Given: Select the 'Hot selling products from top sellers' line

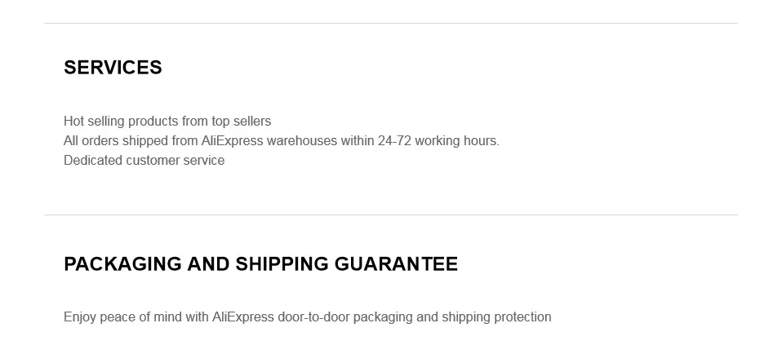Looking at the screenshot, I should click(x=167, y=122).
